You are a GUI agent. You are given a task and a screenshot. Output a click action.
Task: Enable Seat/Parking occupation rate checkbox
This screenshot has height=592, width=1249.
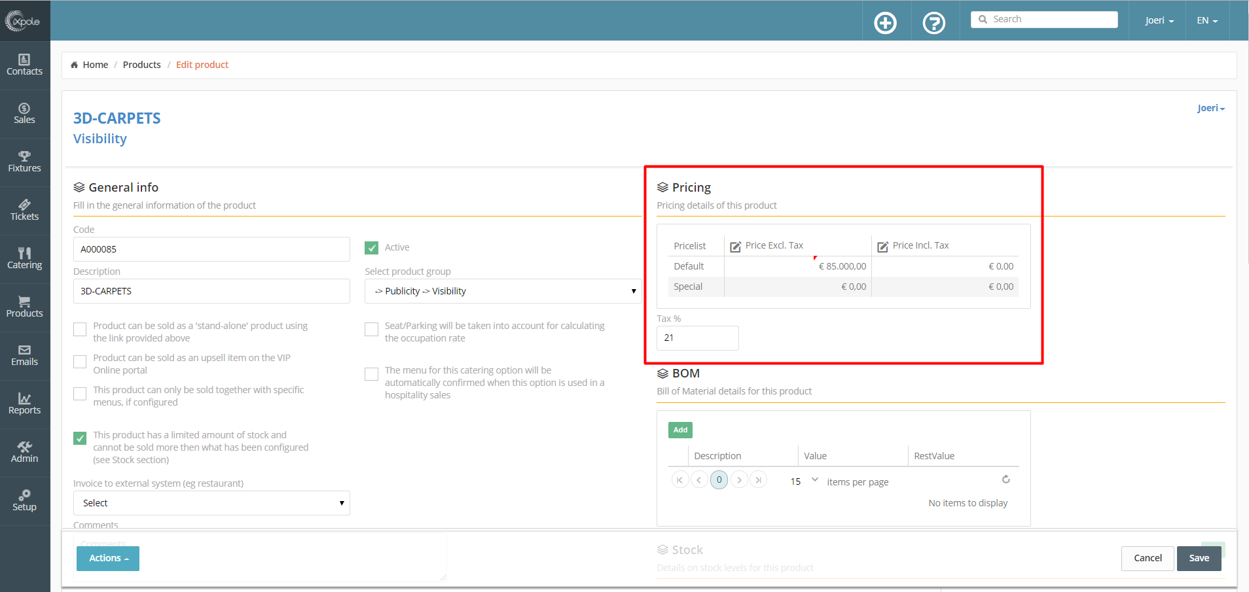[371, 330]
